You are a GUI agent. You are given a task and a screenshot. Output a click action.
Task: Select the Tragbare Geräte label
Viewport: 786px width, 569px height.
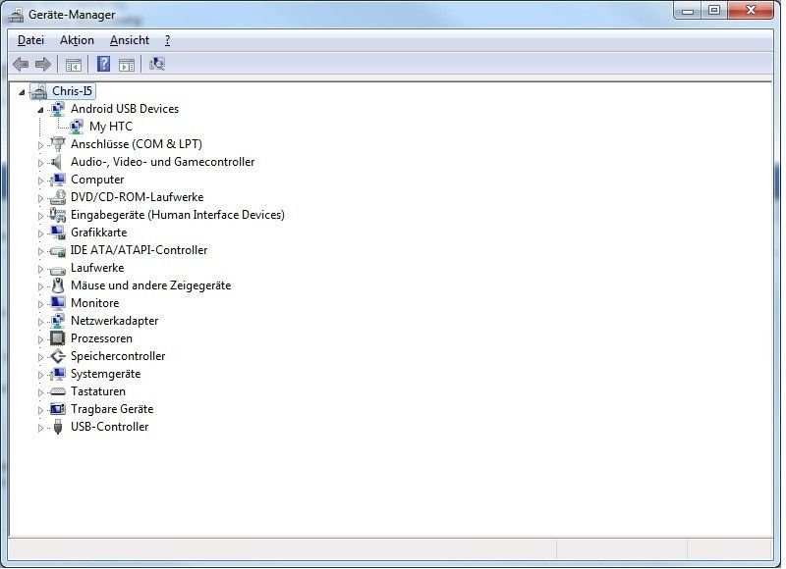tap(112, 409)
